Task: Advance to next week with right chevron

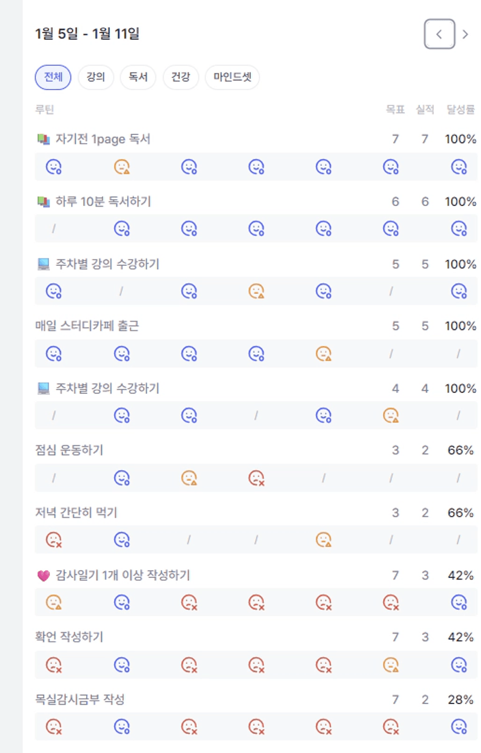Action: (x=465, y=34)
